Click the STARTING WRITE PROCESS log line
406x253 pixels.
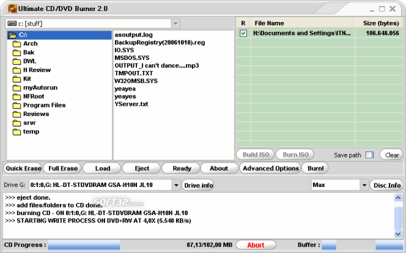click(x=98, y=221)
